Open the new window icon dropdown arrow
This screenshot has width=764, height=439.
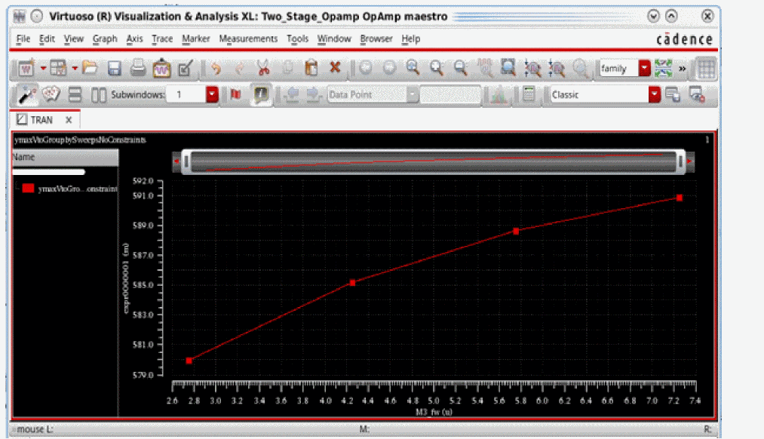point(43,69)
